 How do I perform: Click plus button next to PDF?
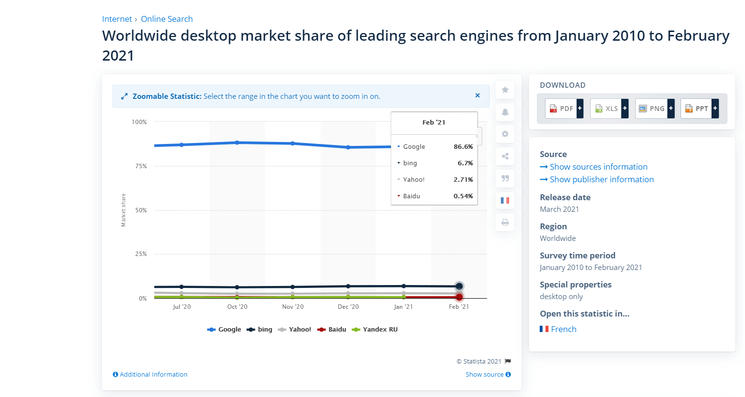[579, 109]
